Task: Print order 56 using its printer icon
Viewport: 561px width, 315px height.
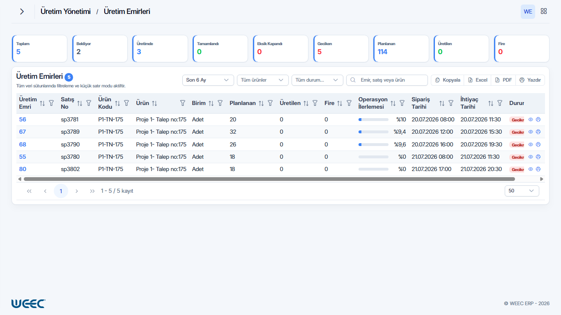Action: [x=538, y=120]
